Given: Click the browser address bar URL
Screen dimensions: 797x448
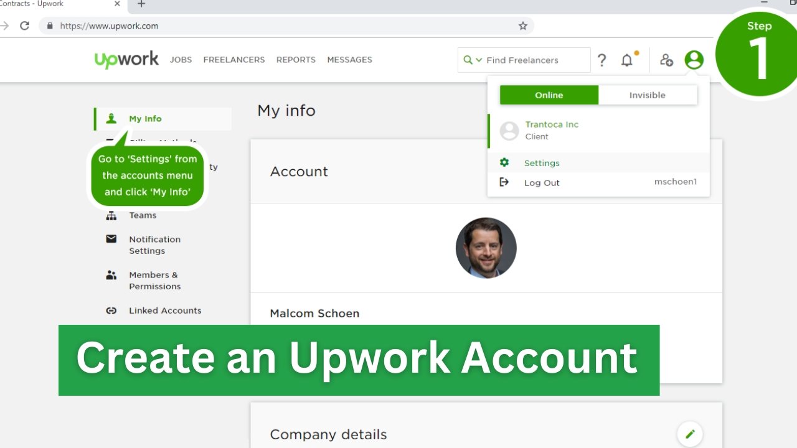Looking at the screenshot, I should [109, 26].
